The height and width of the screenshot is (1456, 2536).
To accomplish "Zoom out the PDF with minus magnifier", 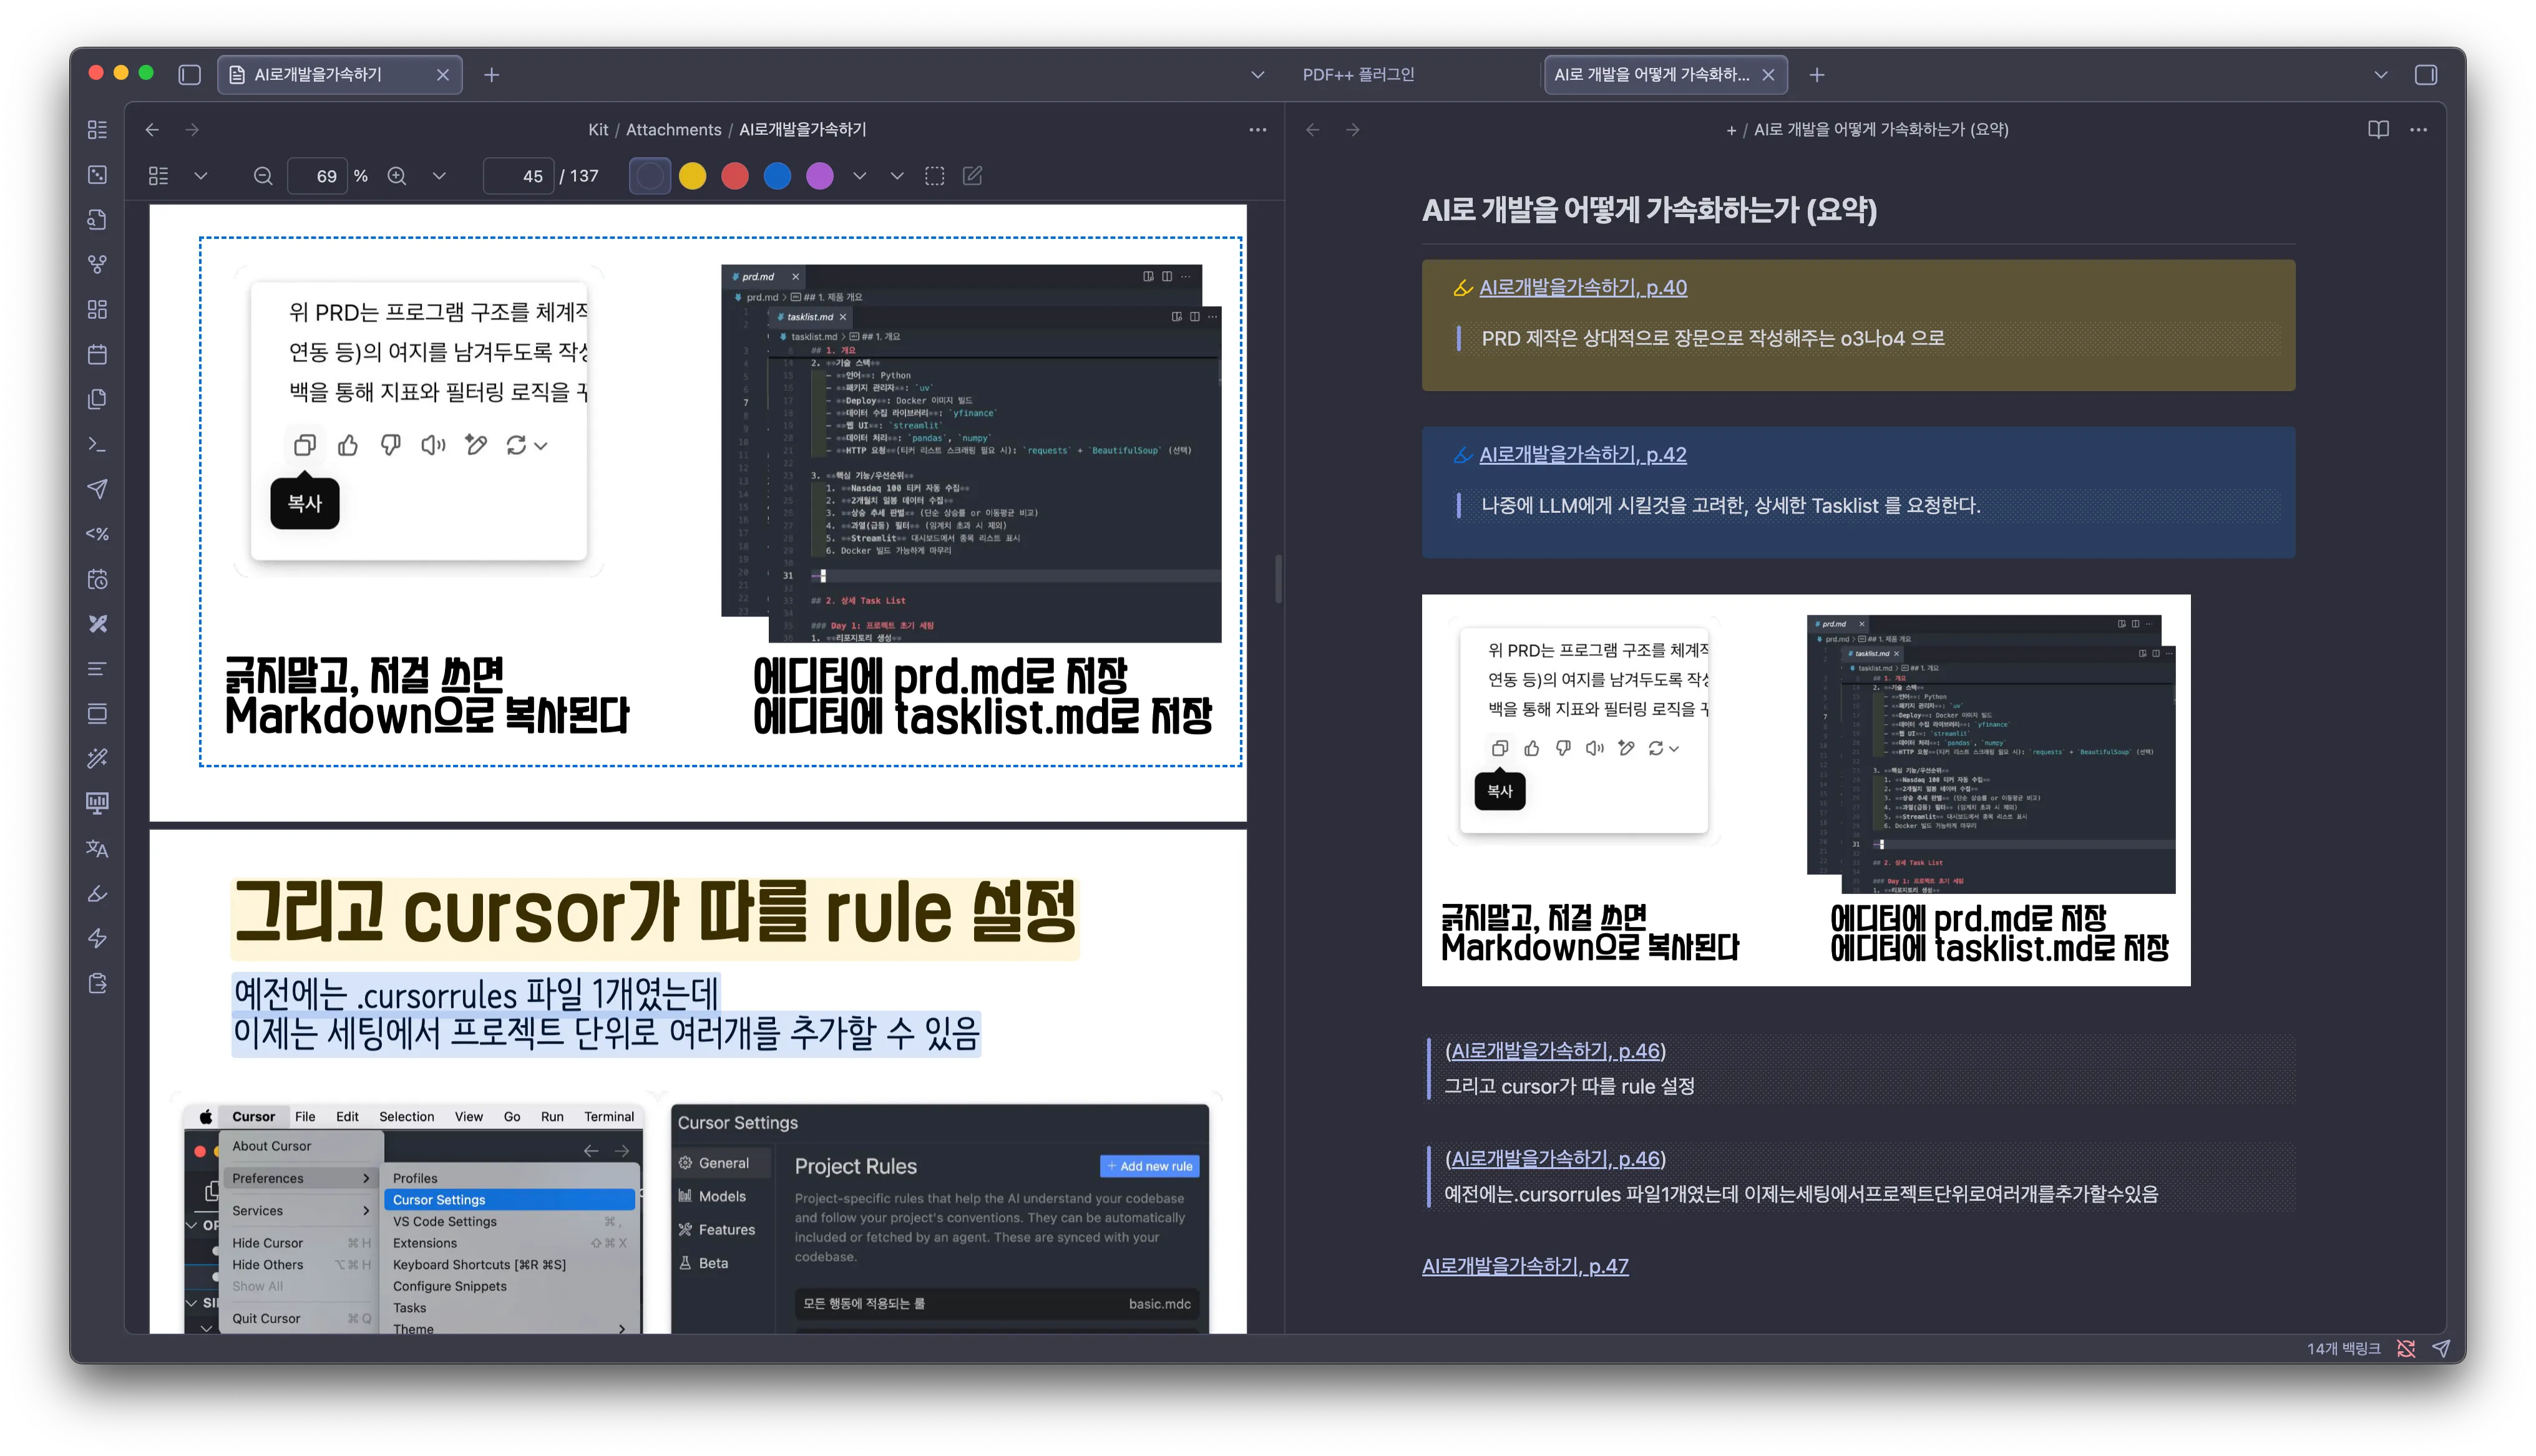I will click(263, 176).
